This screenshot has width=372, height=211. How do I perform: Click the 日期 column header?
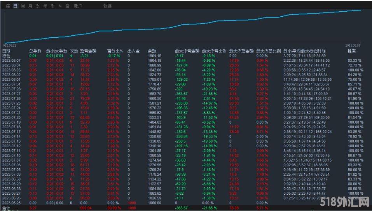pyautogui.click(x=7, y=51)
